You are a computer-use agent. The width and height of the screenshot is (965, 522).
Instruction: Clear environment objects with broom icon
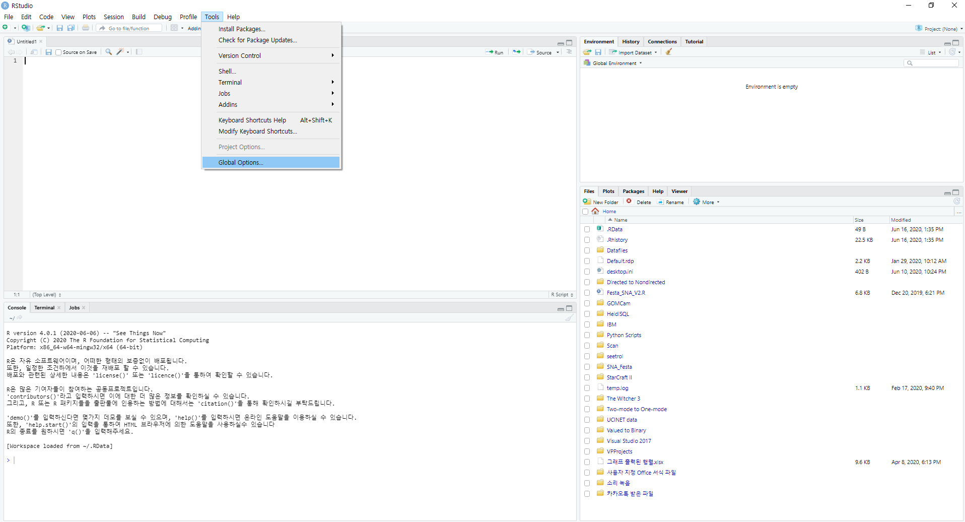[669, 52]
